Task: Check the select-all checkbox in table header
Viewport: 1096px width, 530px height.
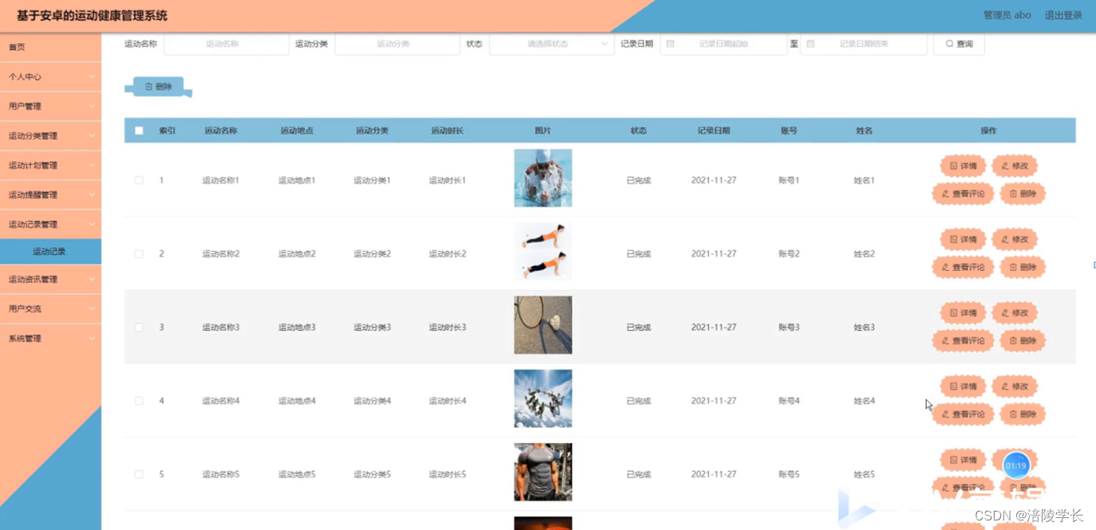Action: pos(139,130)
